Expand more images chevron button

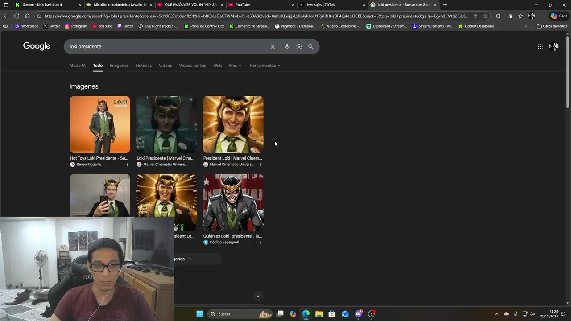[x=190, y=259]
